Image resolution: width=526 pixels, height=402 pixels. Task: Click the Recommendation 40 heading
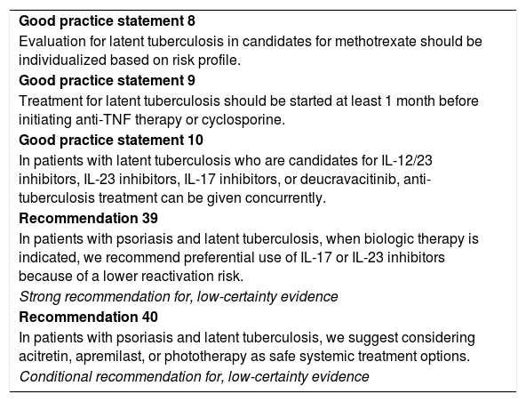88,317
